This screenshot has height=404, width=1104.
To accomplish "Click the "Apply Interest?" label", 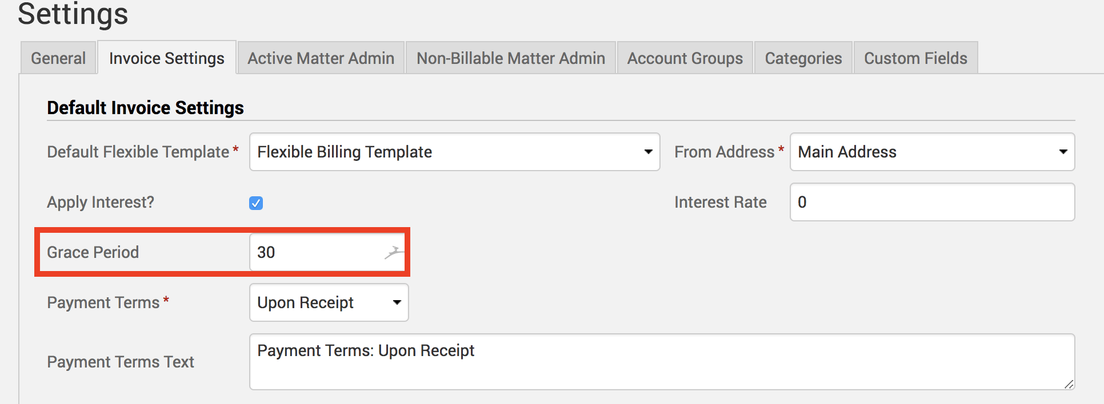I will pos(101,202).
